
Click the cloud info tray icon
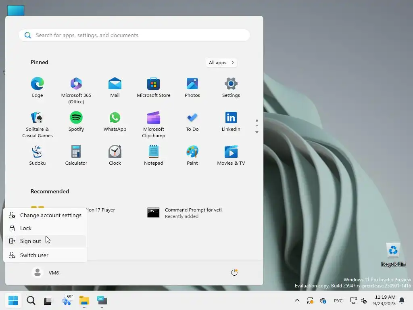pyautogui.click(x=323, y=300)
